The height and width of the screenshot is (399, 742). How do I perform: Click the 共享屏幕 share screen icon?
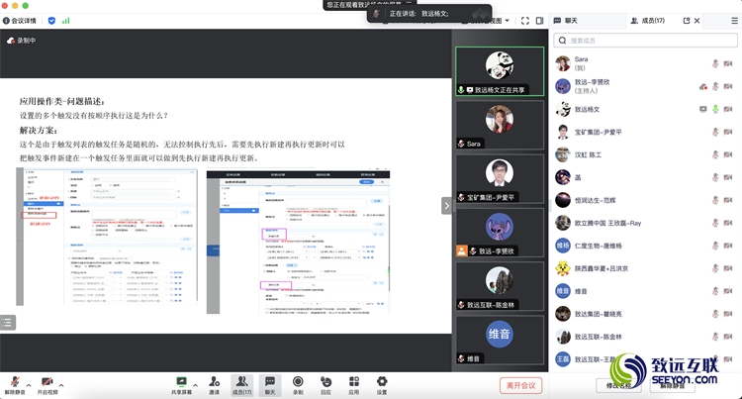point(182,381)
